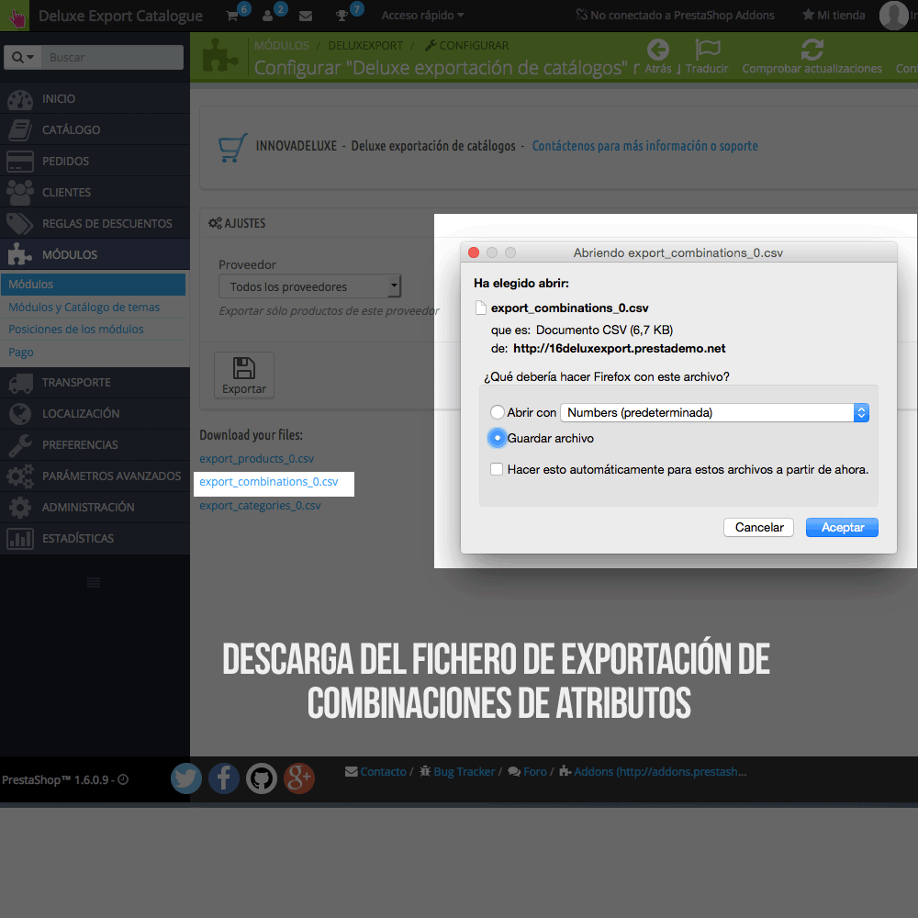Click the PrestaShop logo in the header
Viewport: 918px width, 918px height.
(x=16, y=16)
